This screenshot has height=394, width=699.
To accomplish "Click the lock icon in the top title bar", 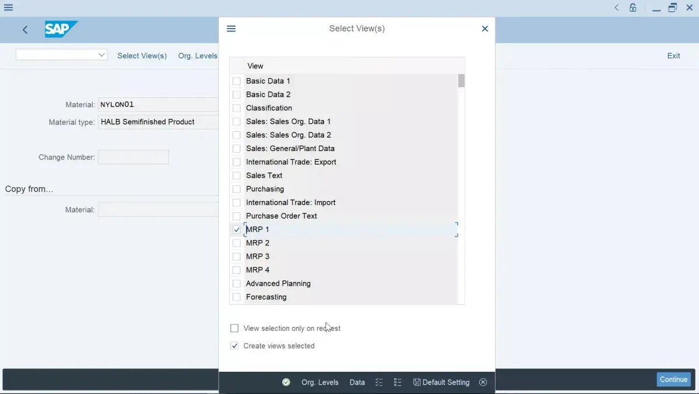I will [633, 8].
